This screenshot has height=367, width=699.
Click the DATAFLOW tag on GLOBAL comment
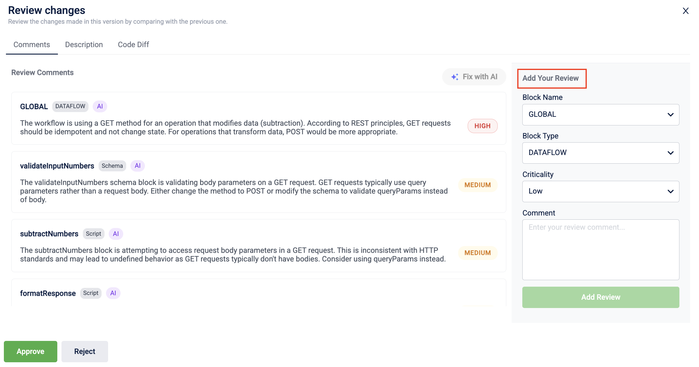click(x=70, y=106)
